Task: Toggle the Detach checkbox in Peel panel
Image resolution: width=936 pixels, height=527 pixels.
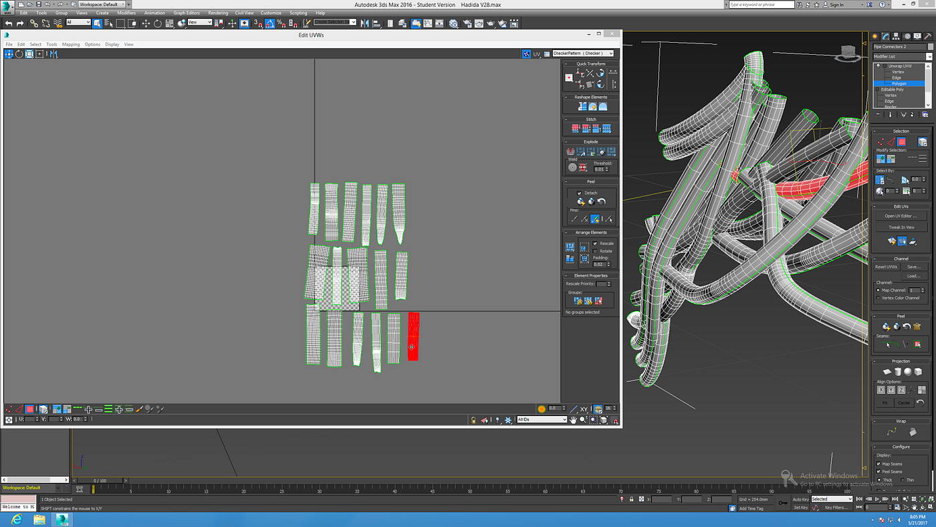Action: pyautogui.click(x=580, y=193)
